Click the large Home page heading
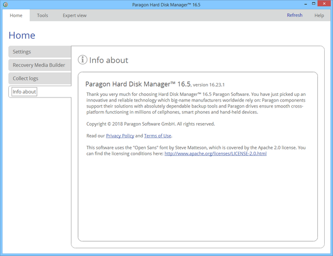This screenshot has height=256, width=333. point(22,35)
